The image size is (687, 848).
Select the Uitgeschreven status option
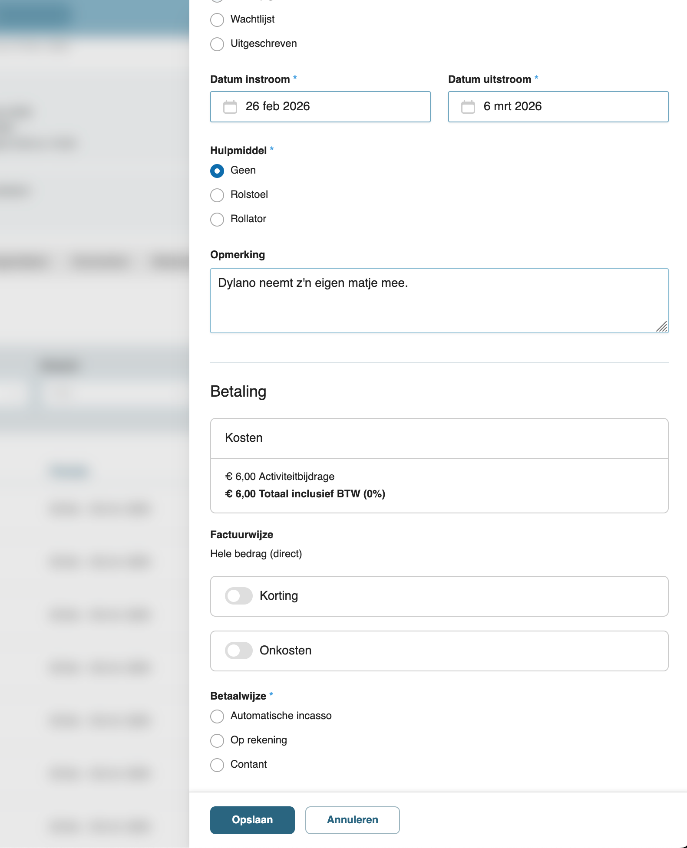tap(217, 44)
